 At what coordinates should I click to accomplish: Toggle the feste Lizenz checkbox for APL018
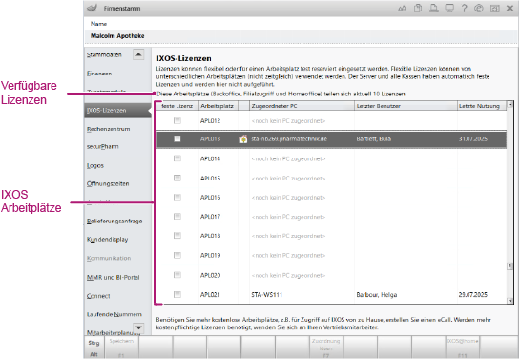[177, 236]
